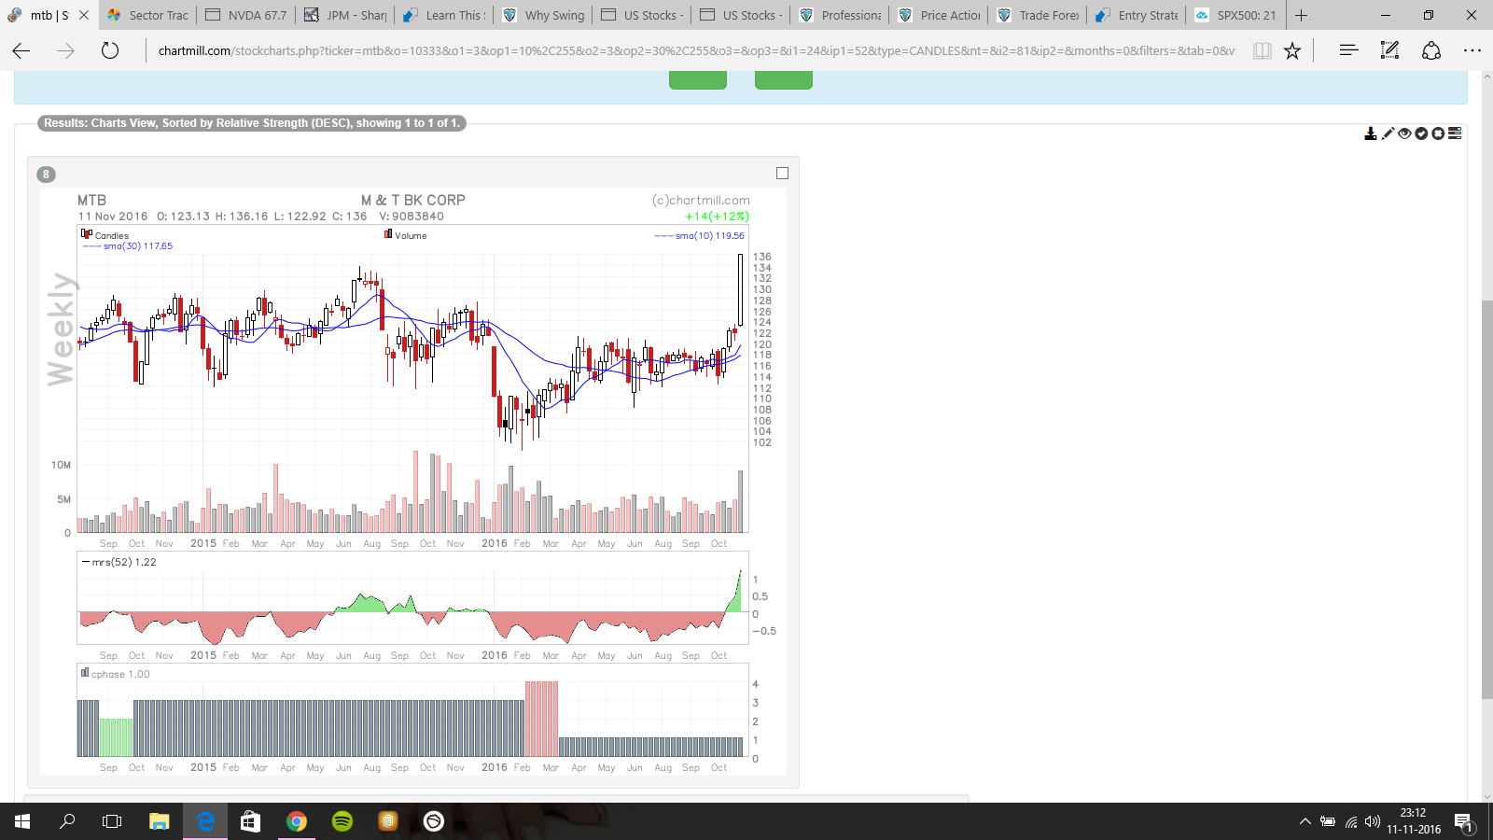Image resolution: width=1493 pixels, height=840 pixels.
Task: Click the +14(+12%) change value
Action: [x=717, y=217]
